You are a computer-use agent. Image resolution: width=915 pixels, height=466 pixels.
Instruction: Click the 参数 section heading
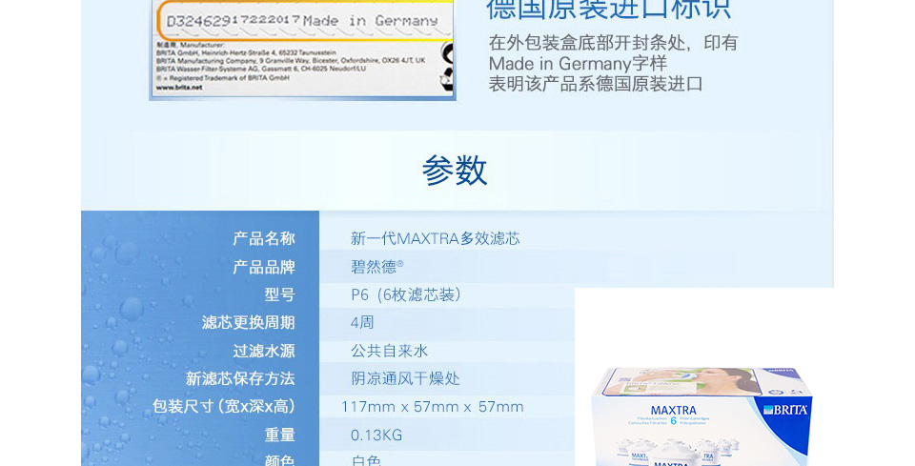click(455, 171)
